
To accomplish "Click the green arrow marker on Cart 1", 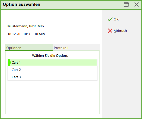I will coord(9,63).
